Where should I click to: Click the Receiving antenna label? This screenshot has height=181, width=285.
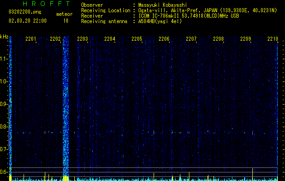point(104,21)
